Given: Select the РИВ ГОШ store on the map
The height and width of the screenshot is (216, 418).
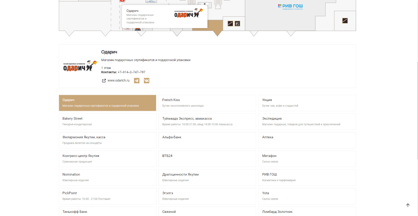Looking at the screenshot, I should coord(290,6).
